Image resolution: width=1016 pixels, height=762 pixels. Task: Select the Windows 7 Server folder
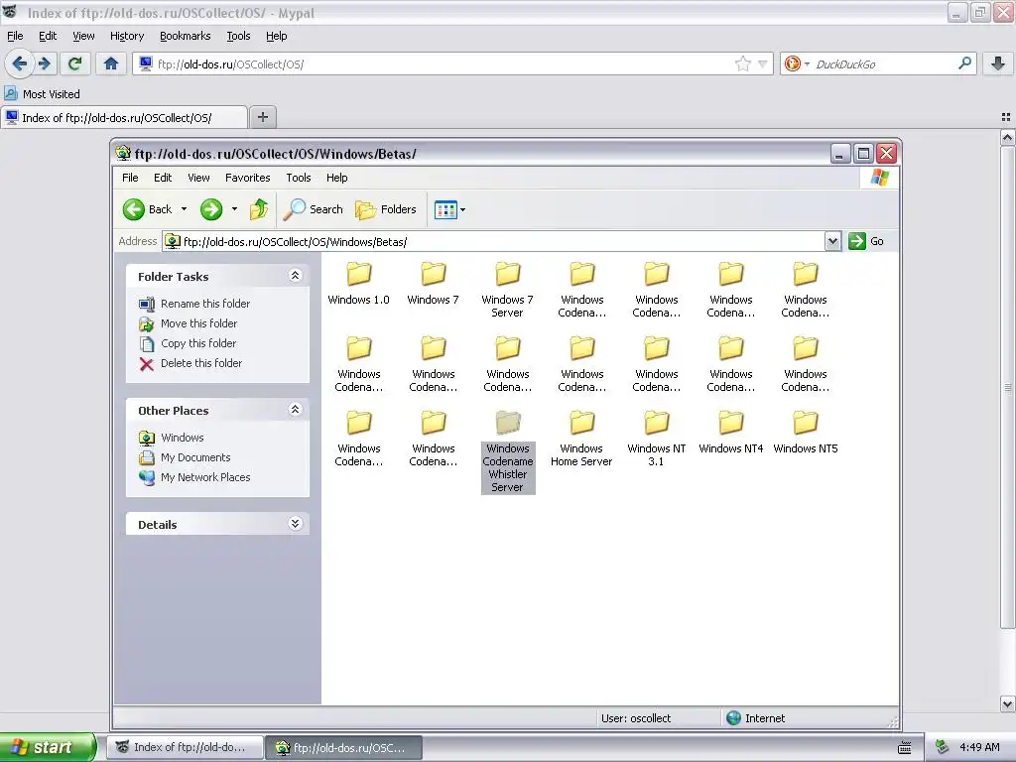pyautogui.click(x=507, y=290)
